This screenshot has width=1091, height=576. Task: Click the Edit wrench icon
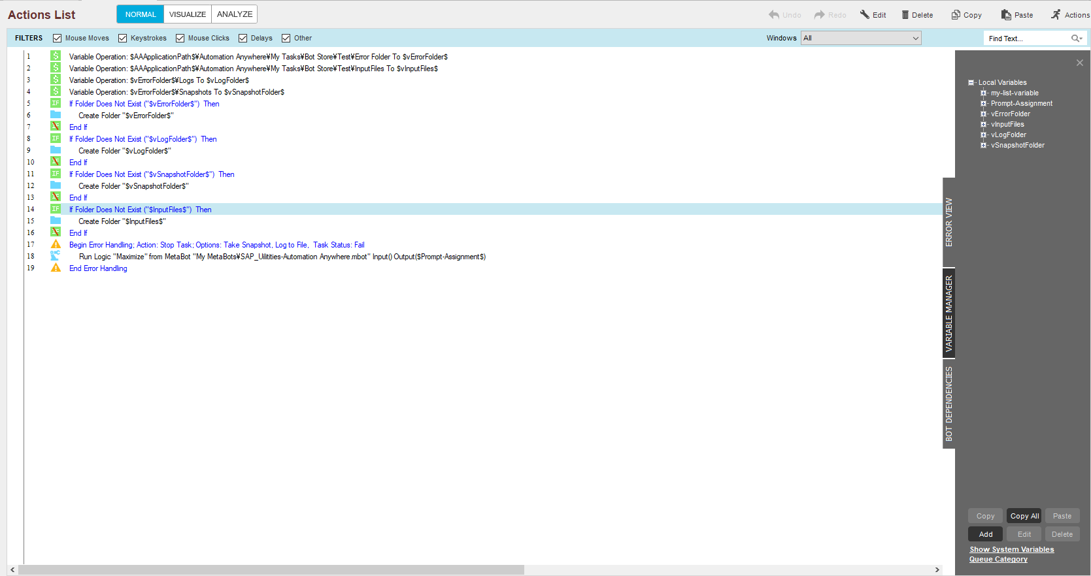pyautogui.click(x=865, y=14)
